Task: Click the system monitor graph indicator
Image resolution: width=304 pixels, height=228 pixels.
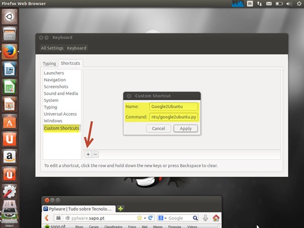Action: [x=238, y=4]
